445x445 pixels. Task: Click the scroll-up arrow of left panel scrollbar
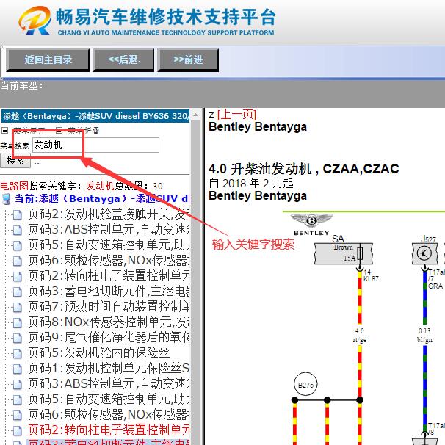(196, 115)
